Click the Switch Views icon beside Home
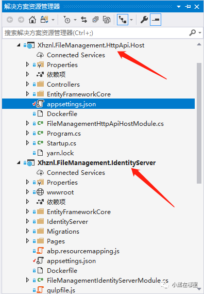This screenshot has width=204, height=294. [44, 20]
